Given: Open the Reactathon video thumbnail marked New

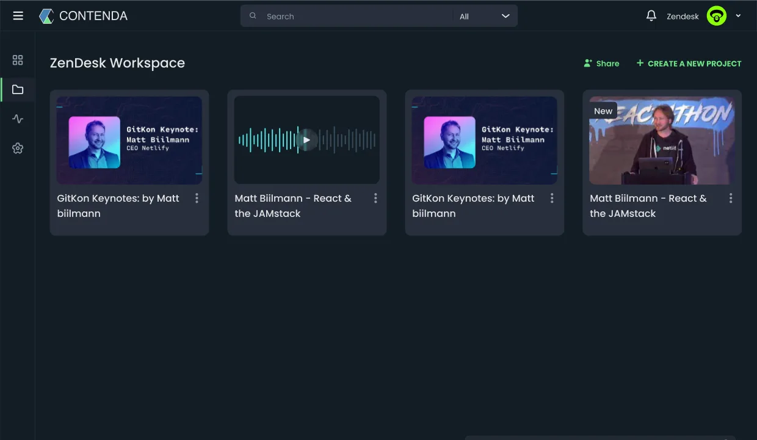Looking at the screenshot, I should (x=662, y=140).
